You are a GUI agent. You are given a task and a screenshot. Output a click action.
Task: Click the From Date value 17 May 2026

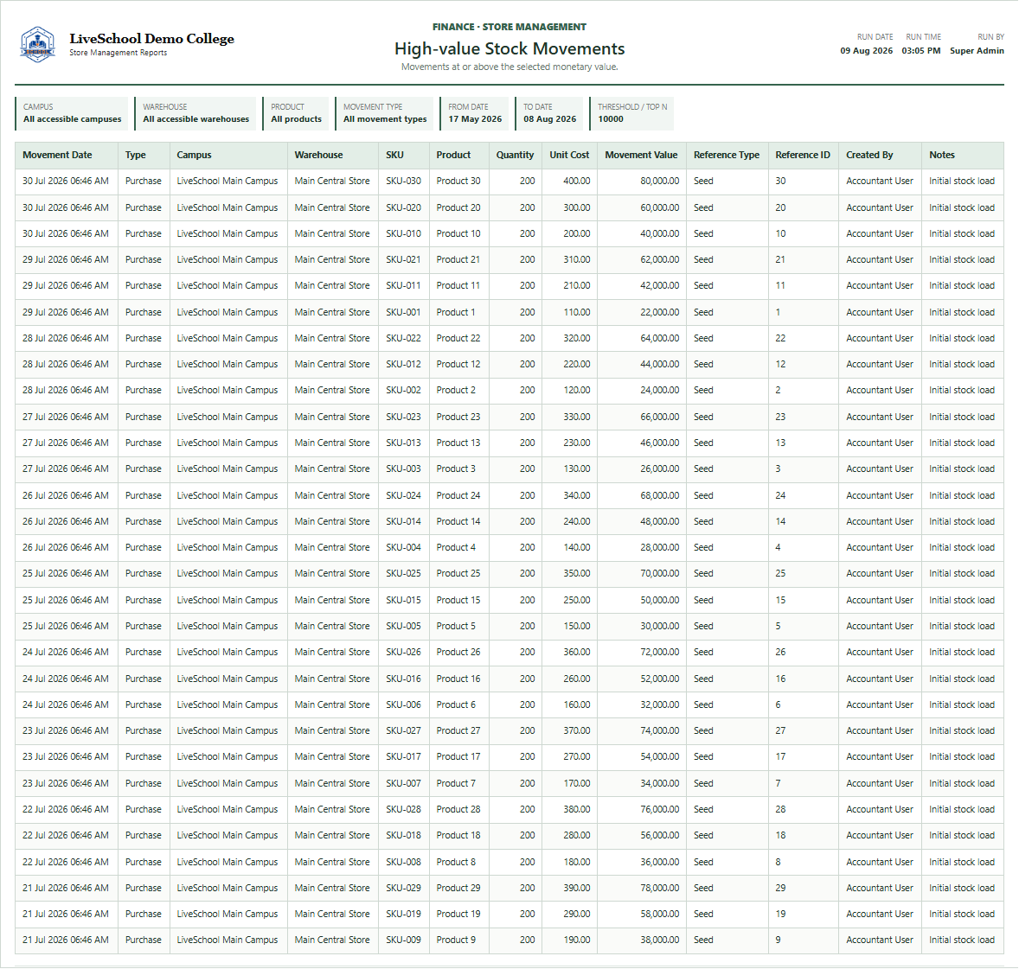click(475, 118)
